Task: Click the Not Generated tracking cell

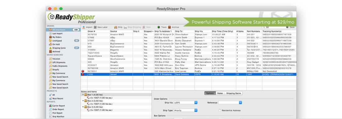Action: coord(269,71)
